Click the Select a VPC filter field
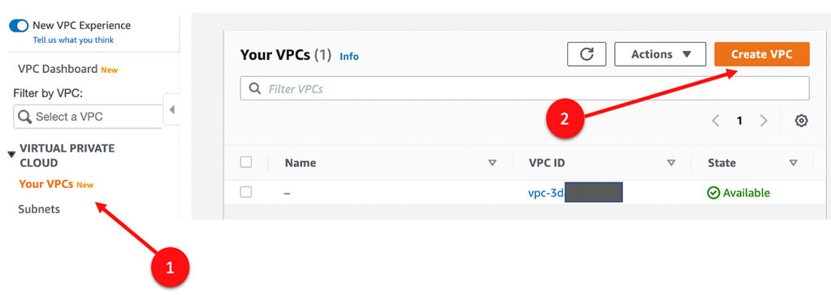 [88, 117]
